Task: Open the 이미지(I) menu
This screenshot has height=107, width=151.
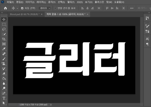Action: [x=30, y=2]
